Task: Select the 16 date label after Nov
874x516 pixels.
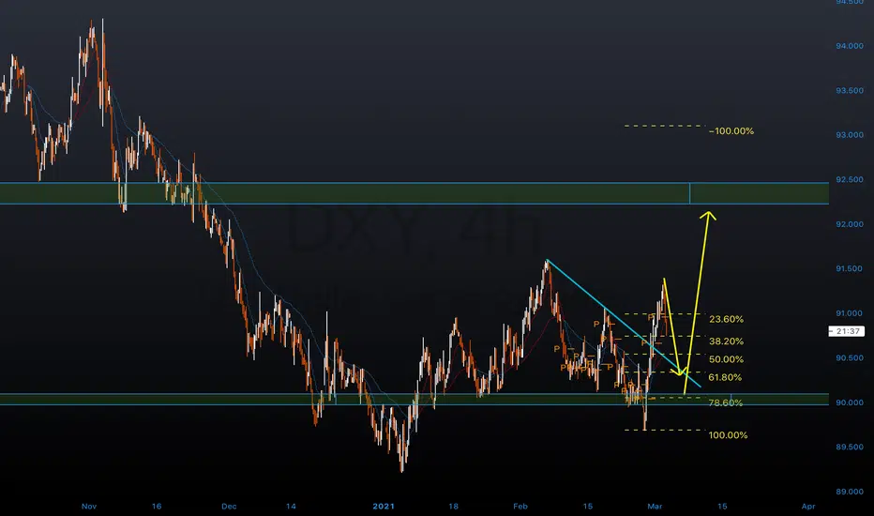Action: click(x=157, y=507)
